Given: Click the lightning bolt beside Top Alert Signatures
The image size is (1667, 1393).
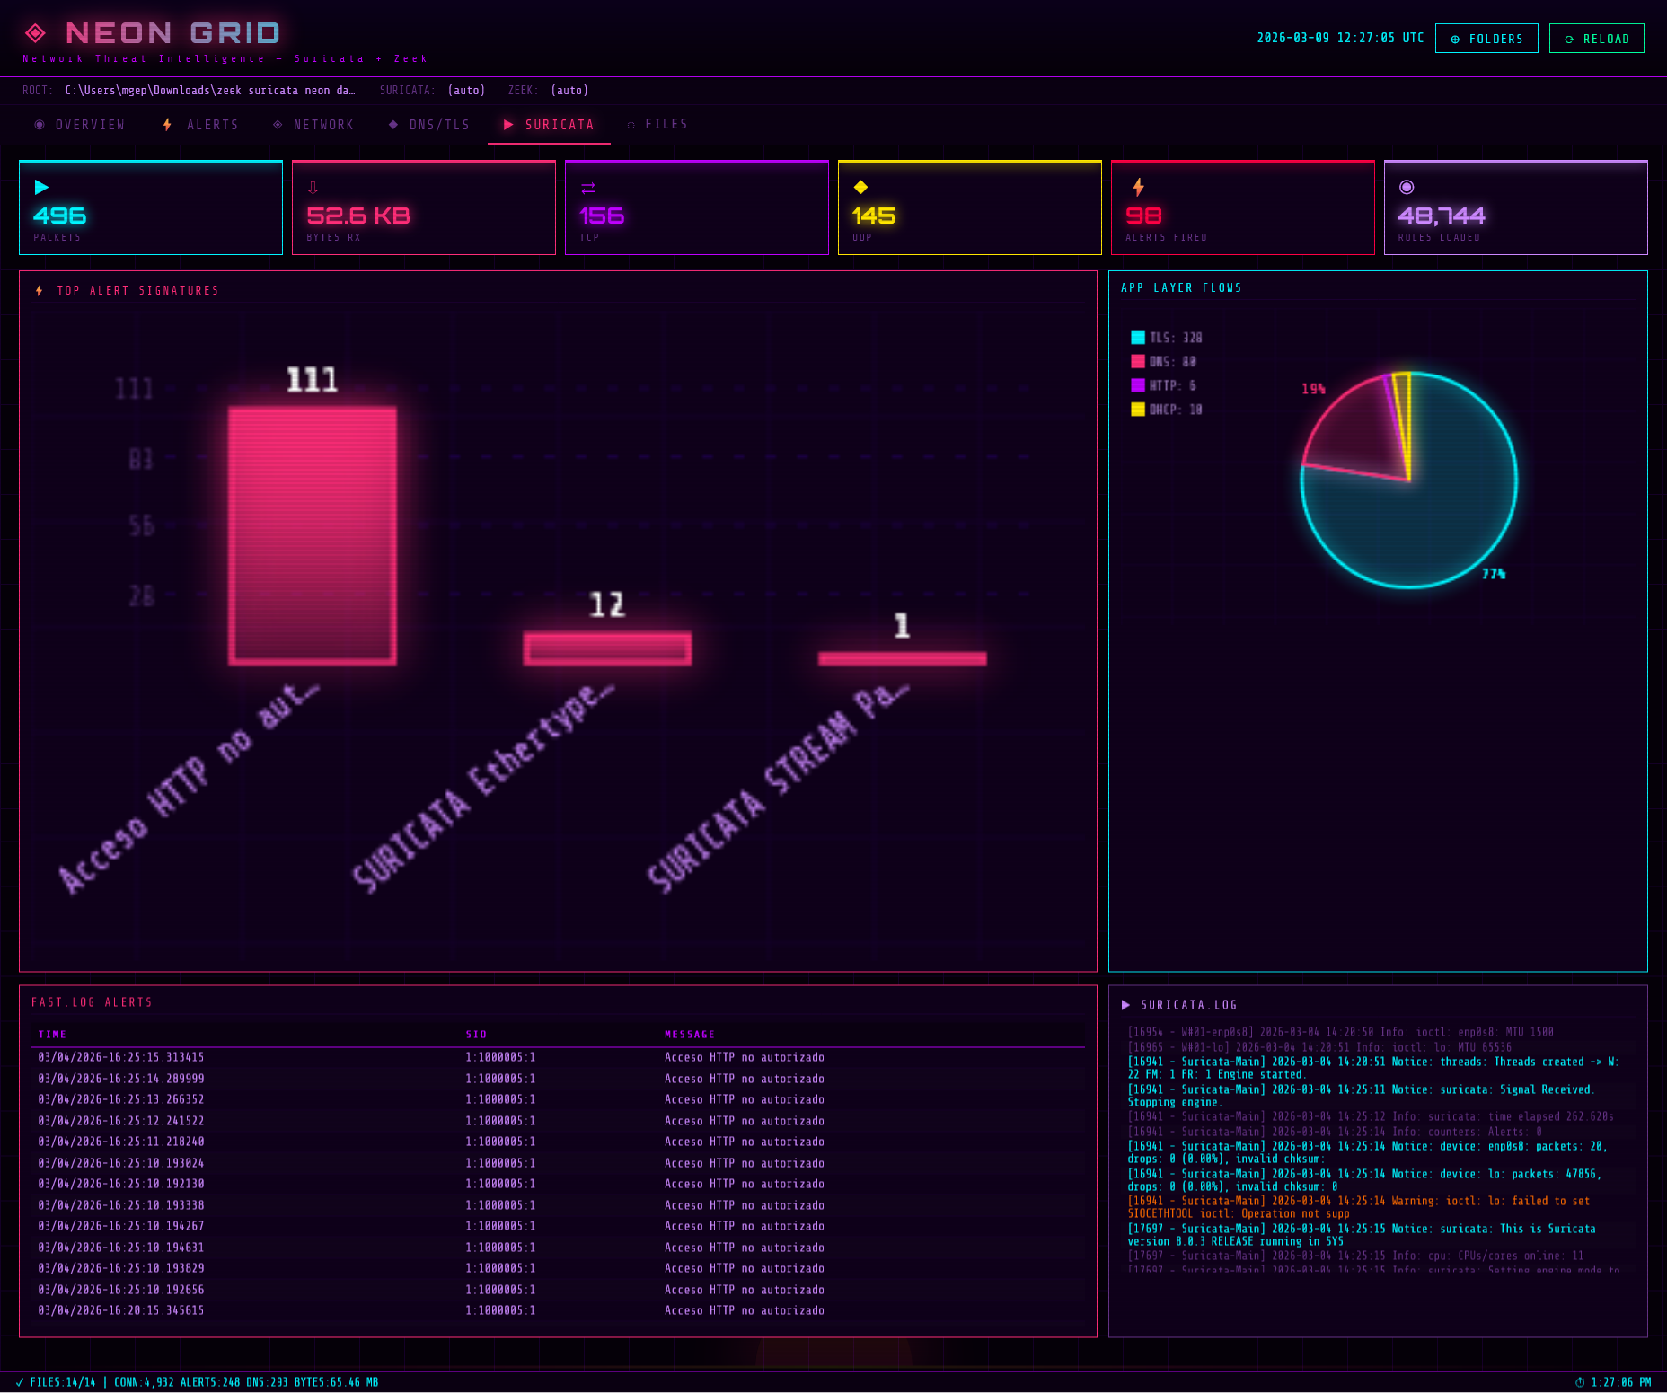Looking at the screenshot, I should click(39, 289).
